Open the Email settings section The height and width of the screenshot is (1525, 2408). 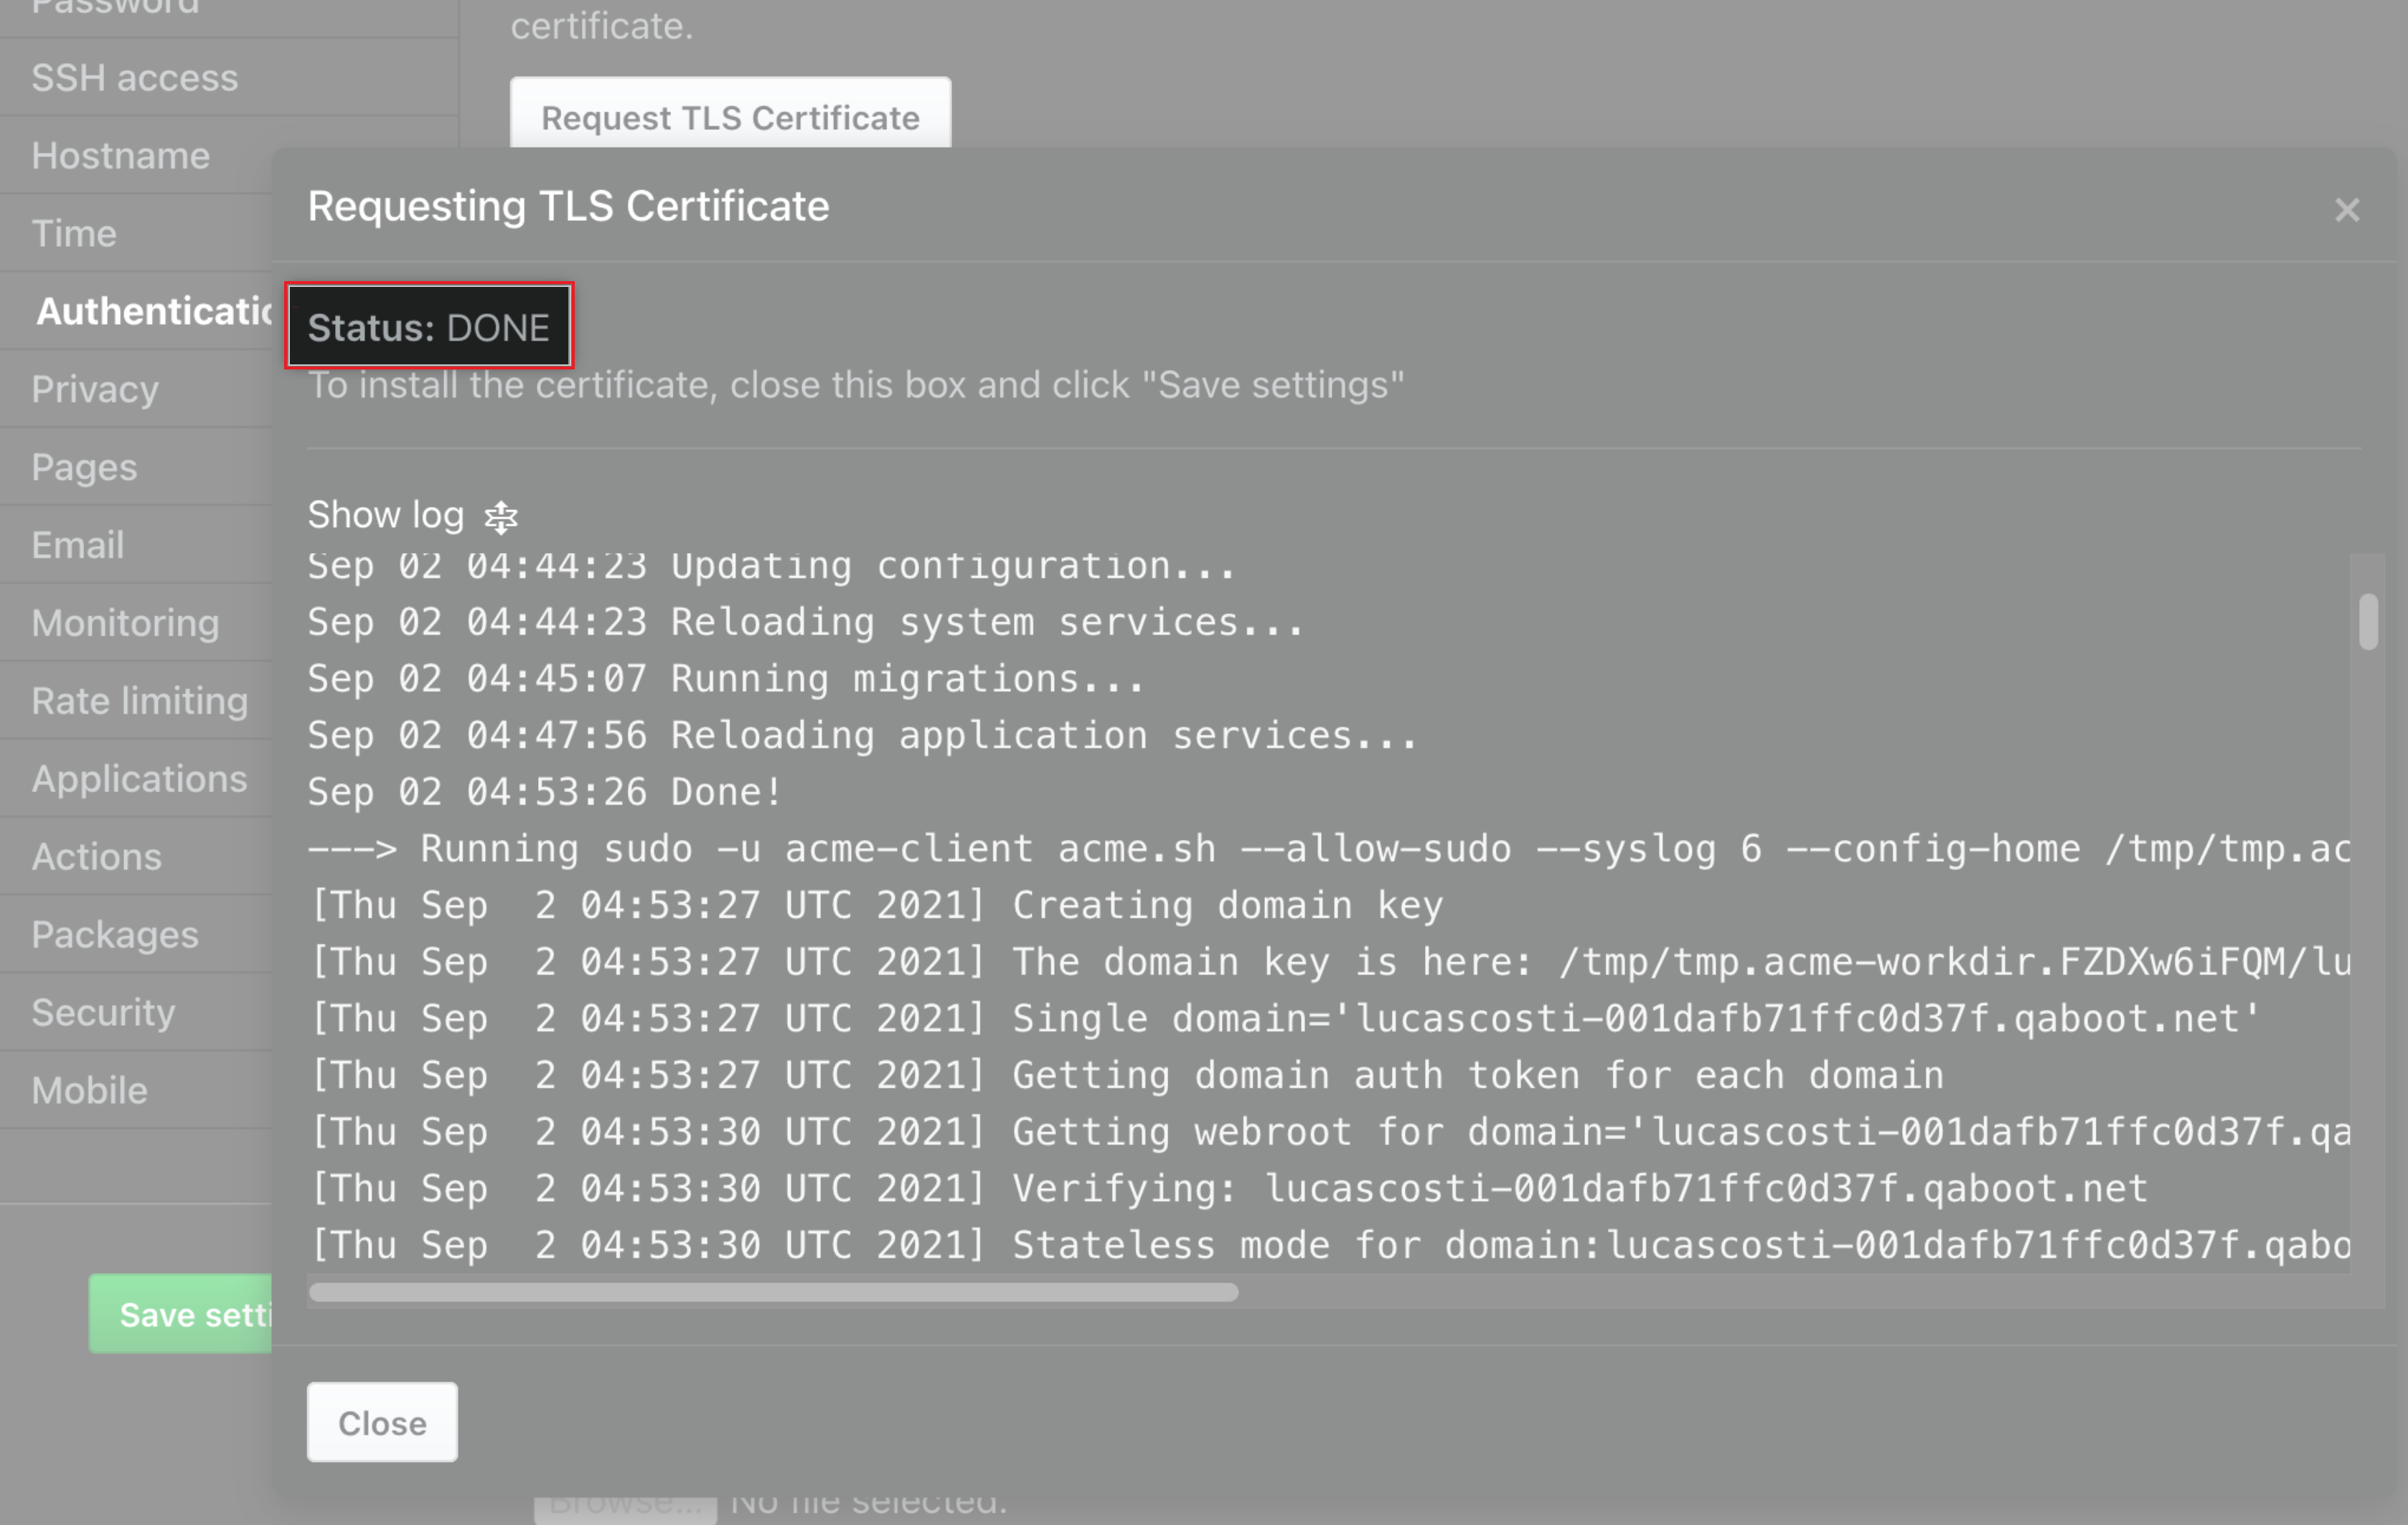(x=78, y=545)
